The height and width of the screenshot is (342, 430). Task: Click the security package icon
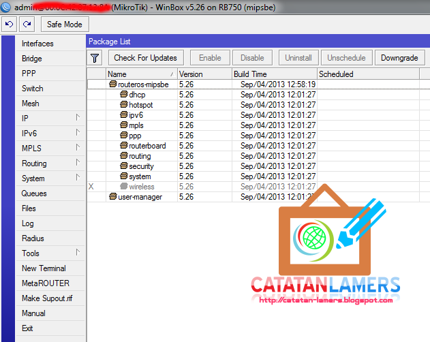124,166
